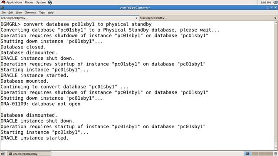Image resolution: width=278 pixels, height=156 pixels.
Task: Open the Applications menu in top panel
Action: [12, 2]
